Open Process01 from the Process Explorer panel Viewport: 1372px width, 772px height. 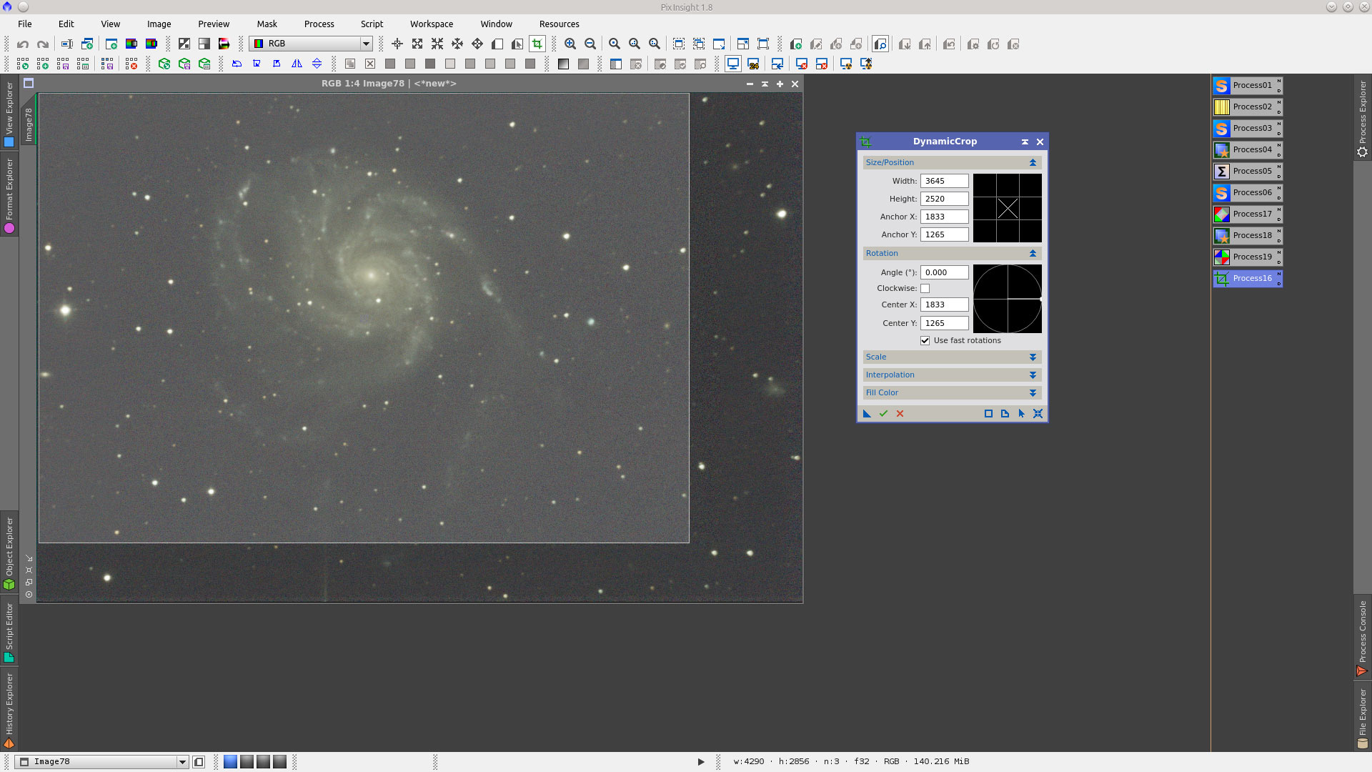click(1246, 85)
